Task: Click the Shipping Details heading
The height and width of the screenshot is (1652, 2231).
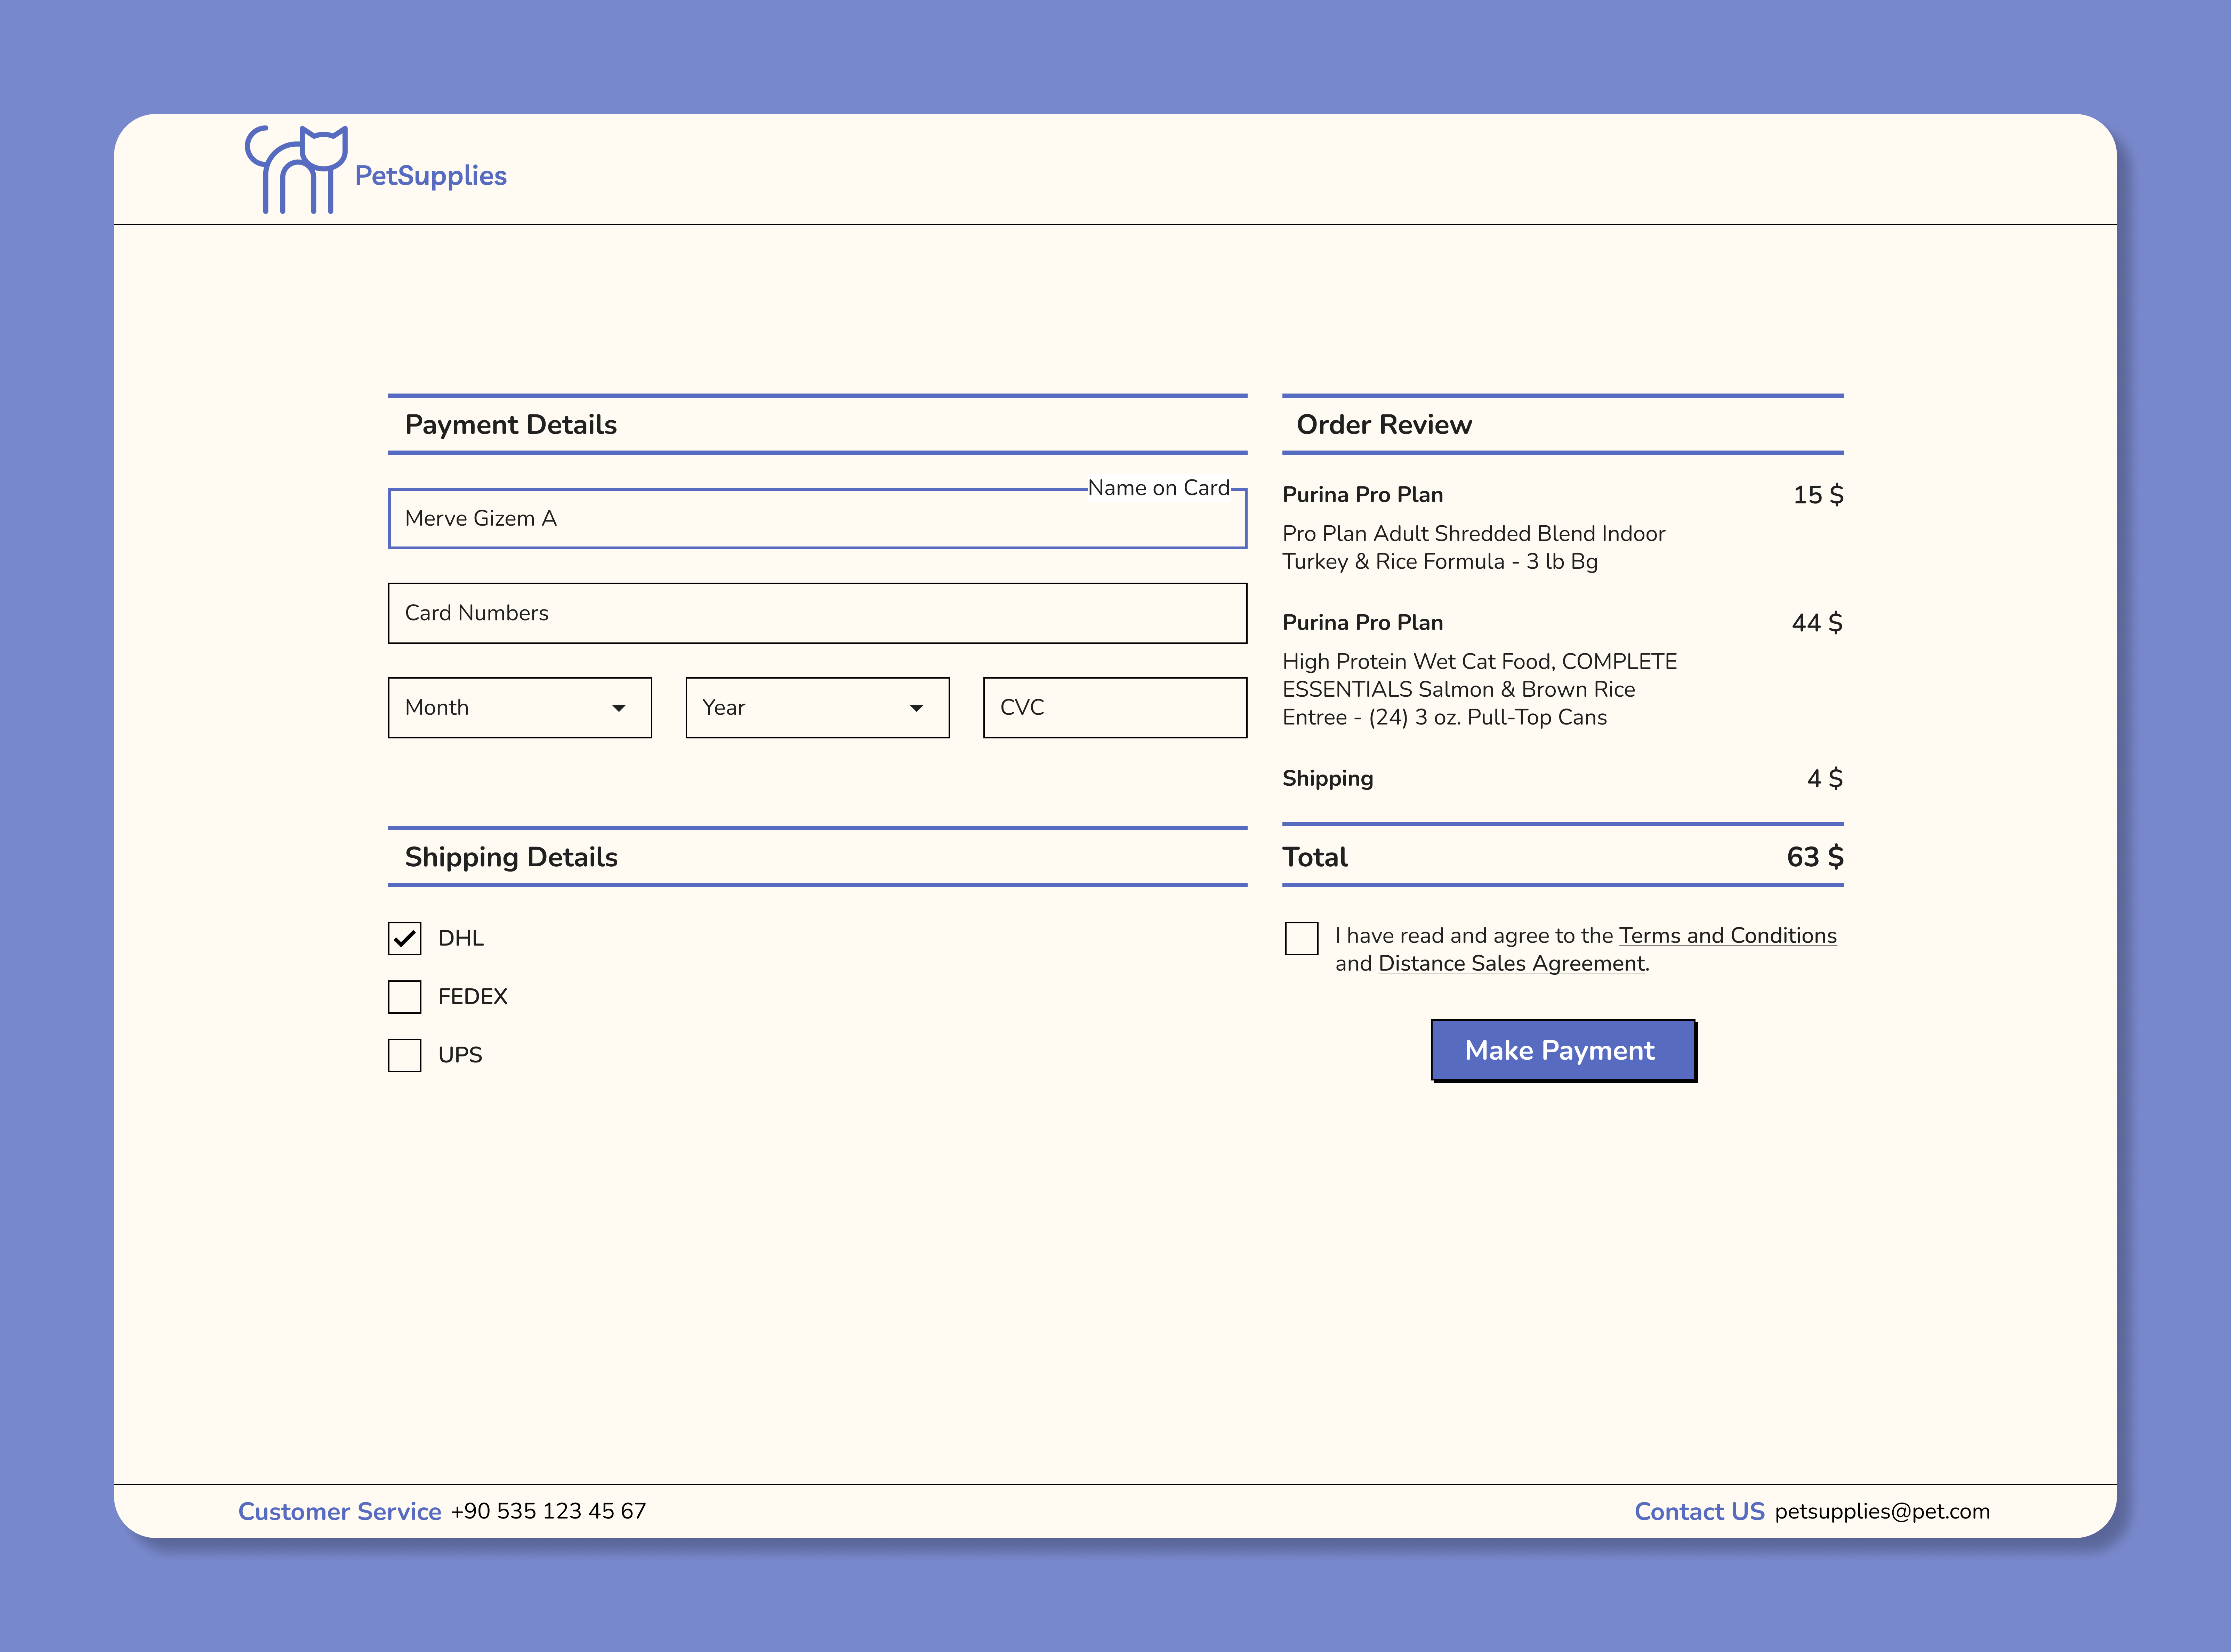Action: [511, 857]
